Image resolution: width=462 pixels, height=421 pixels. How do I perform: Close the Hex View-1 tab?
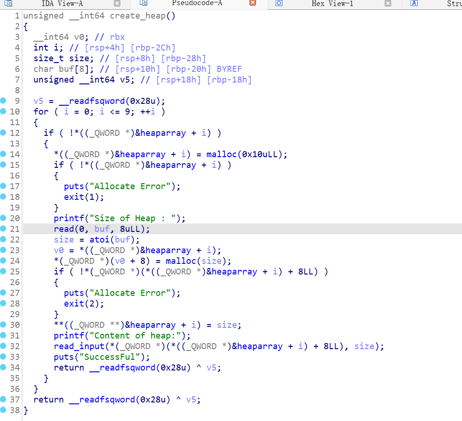pyautogui.click(x=388, y=4)
